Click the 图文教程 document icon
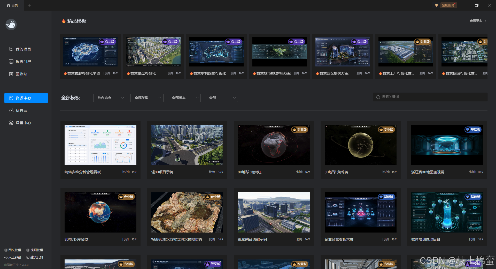Screen dimensions: 496x269 (x=6, y=250)
